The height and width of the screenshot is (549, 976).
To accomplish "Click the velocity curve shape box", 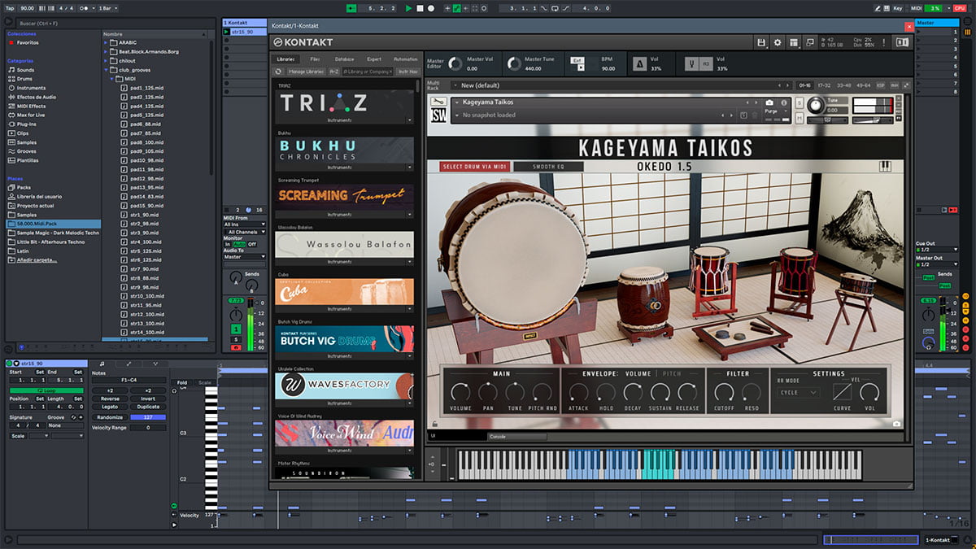I will [x=842, y=392].
